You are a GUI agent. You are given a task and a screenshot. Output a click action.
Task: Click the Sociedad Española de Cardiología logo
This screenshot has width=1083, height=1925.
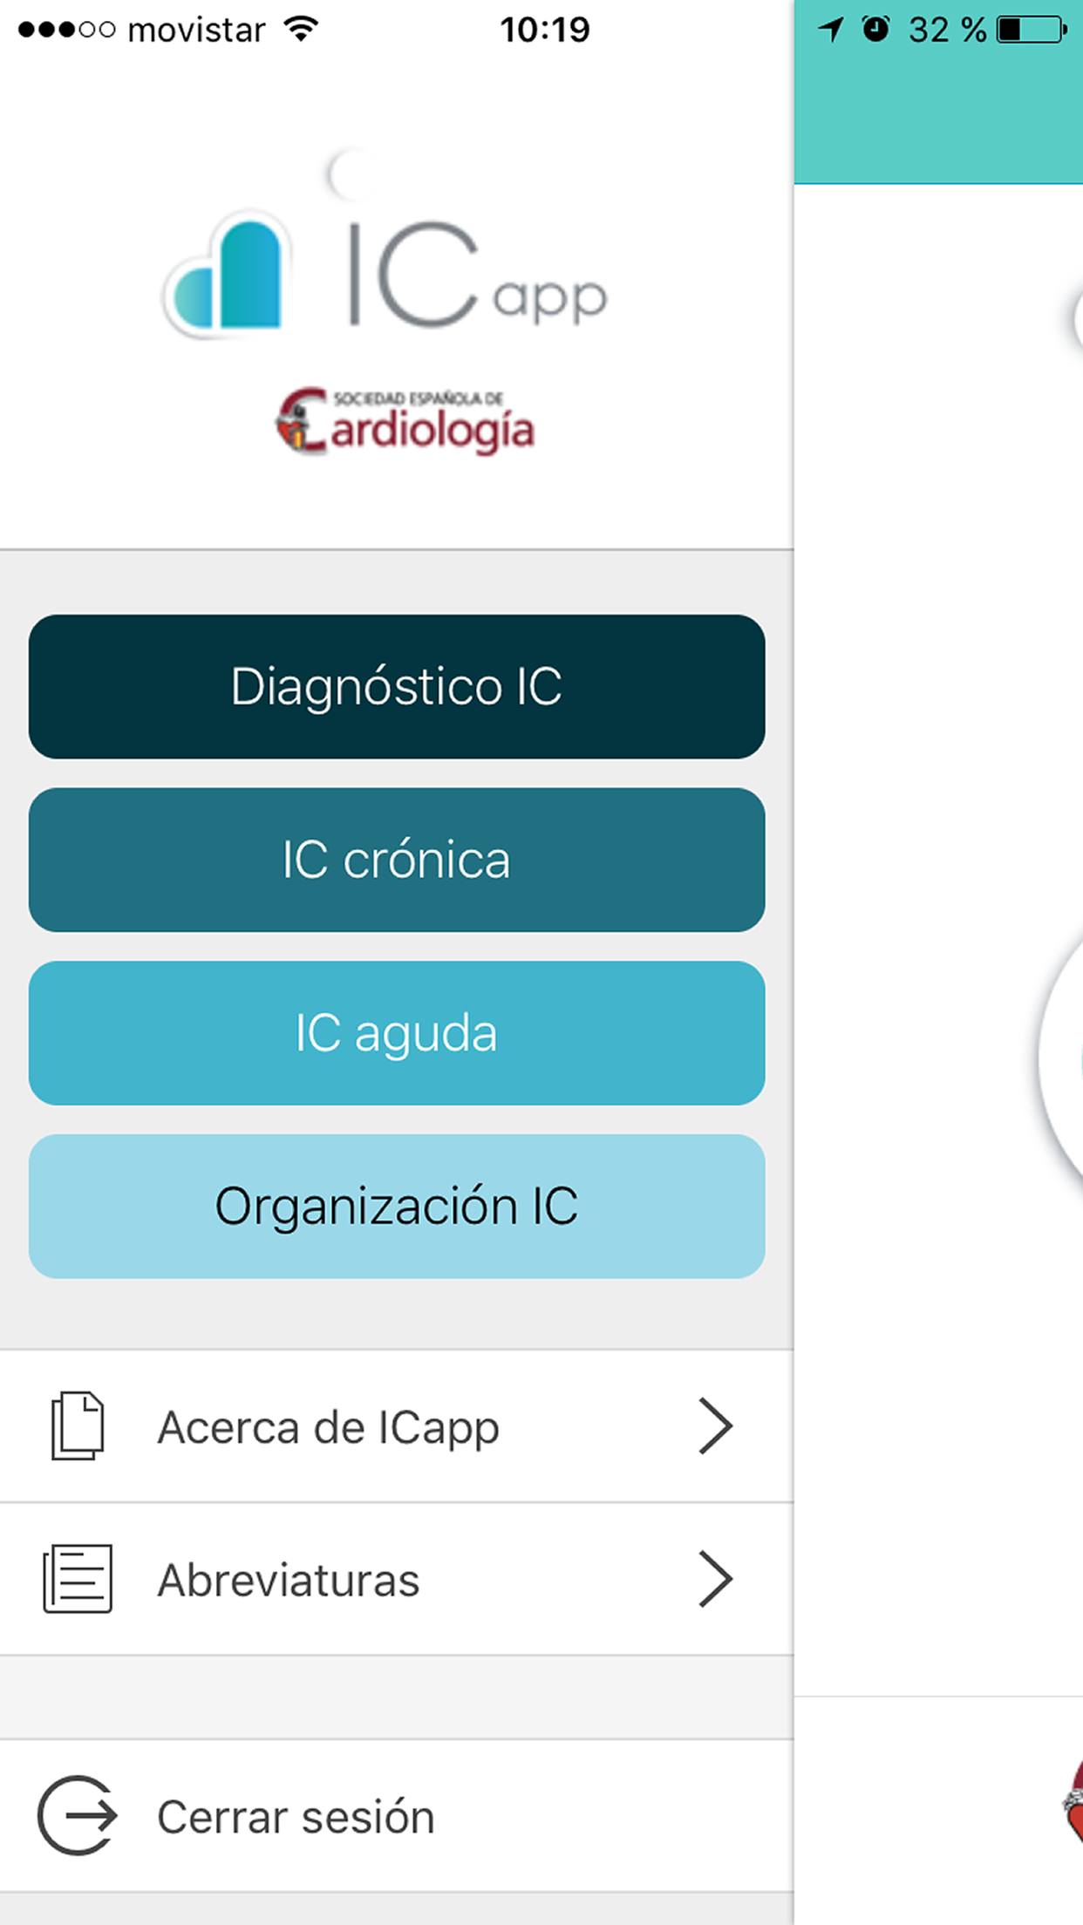pos(405,421)
